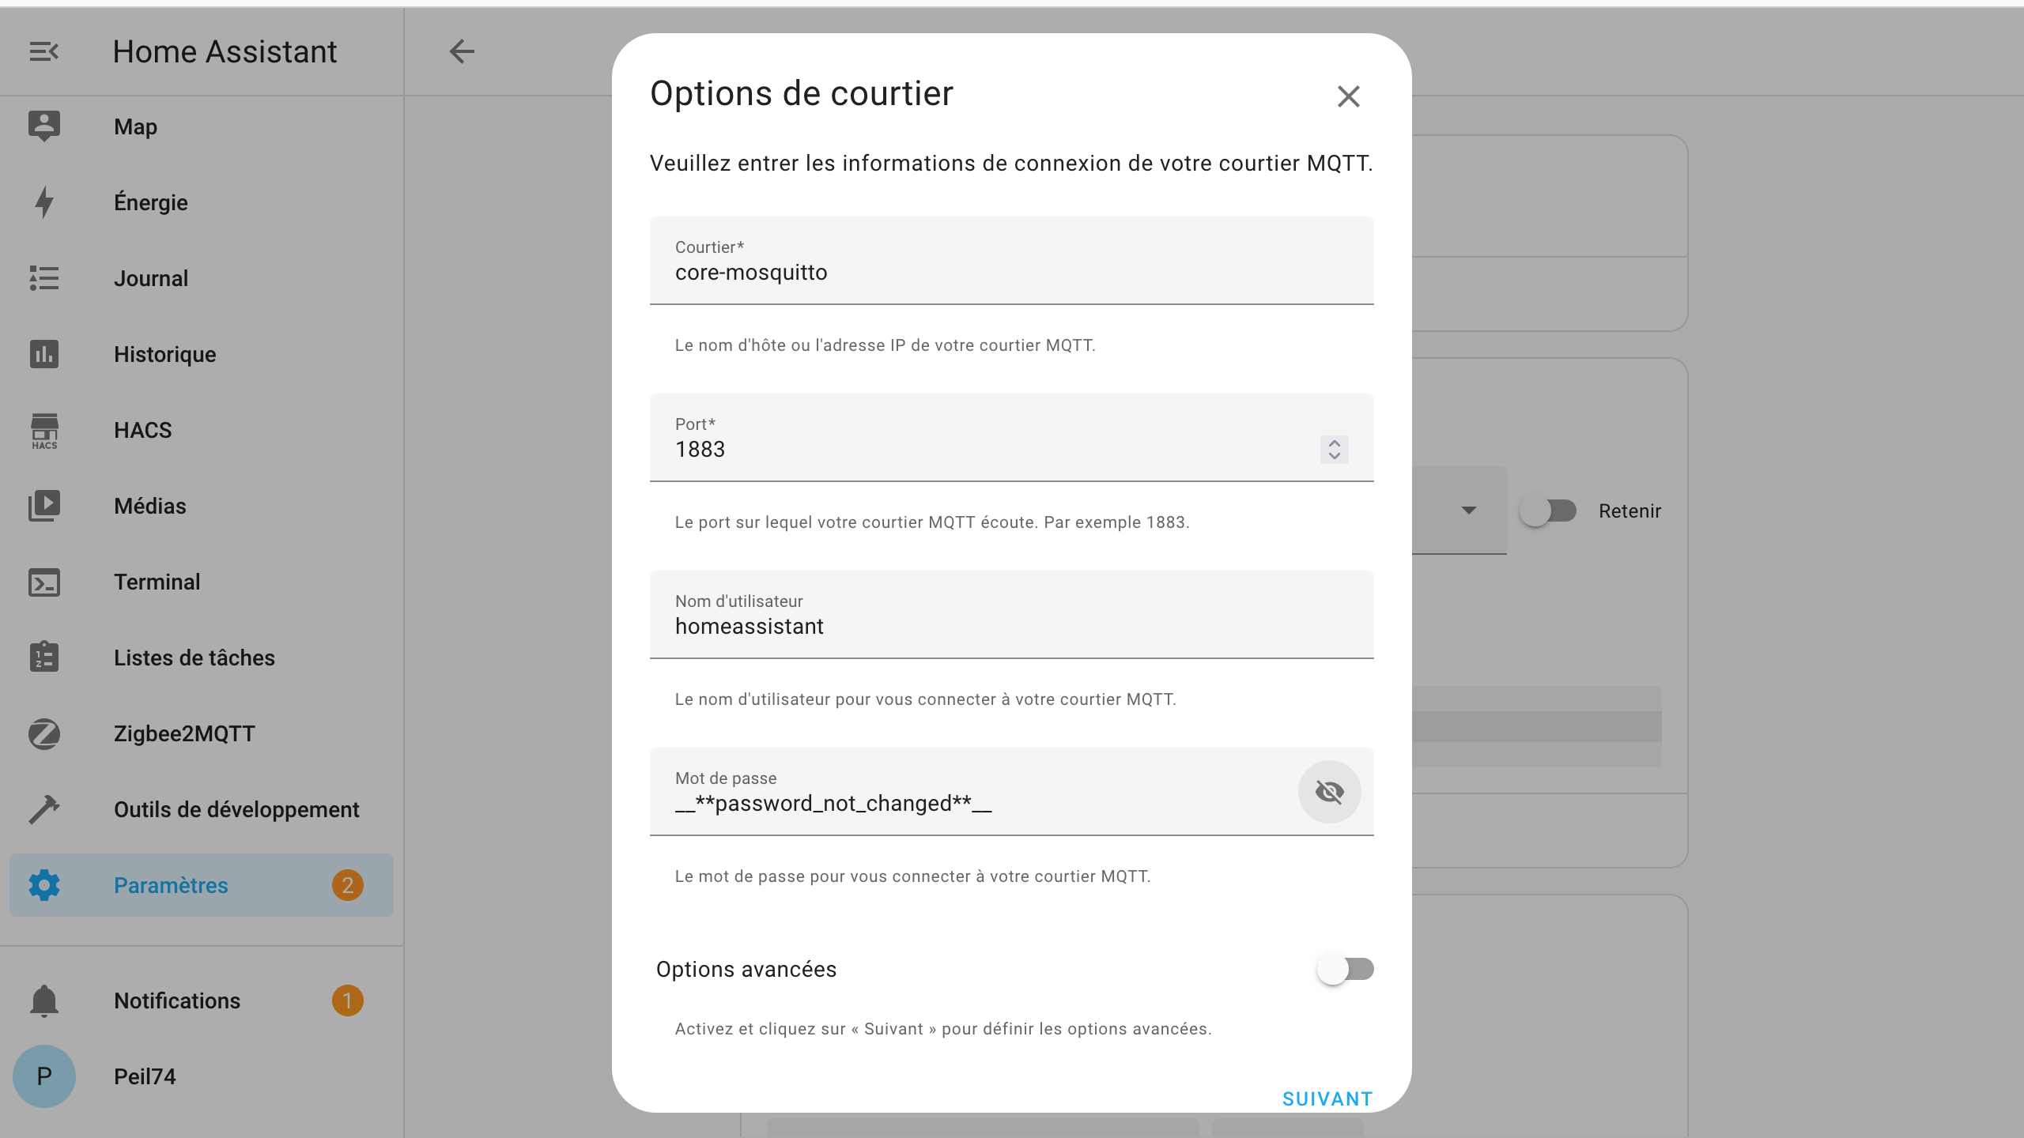Show password with the eye icon
Screen dimensions: 2024x1138
tap(1329, 792)
